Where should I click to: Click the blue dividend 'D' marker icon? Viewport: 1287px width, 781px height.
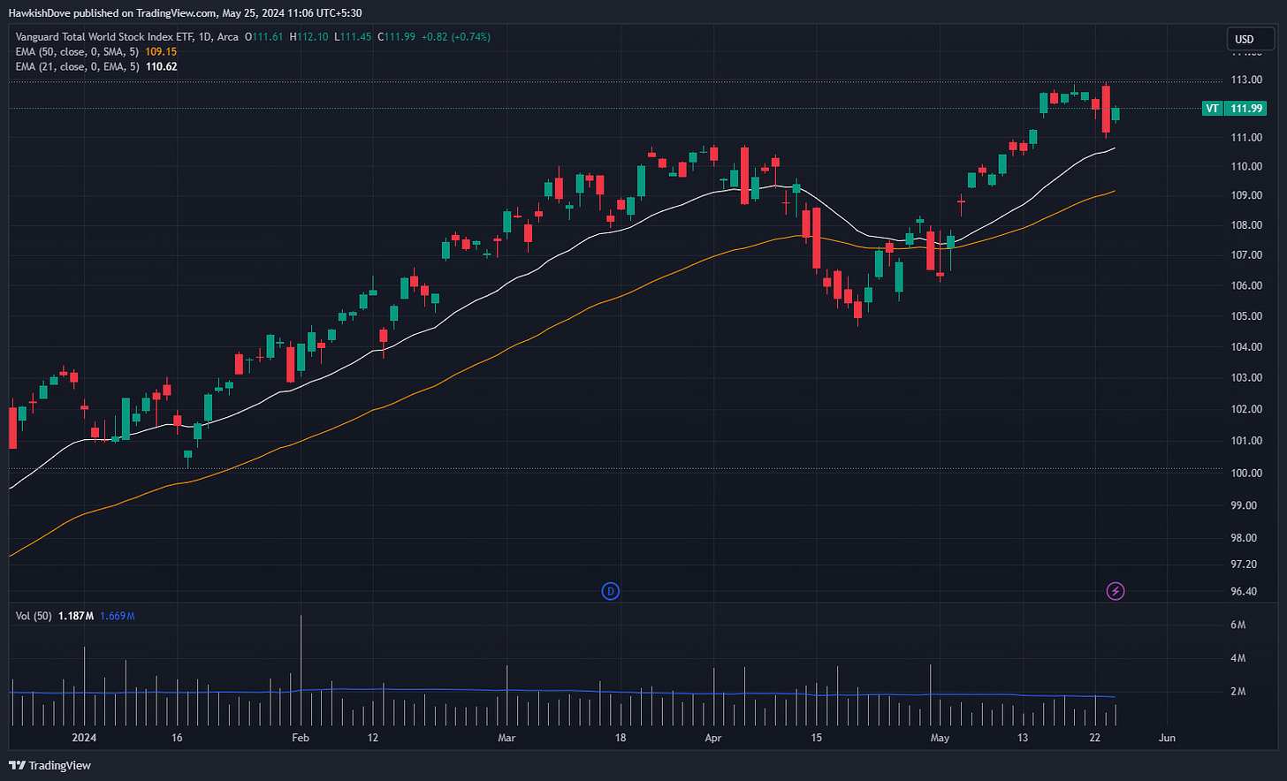[x=610, y=591]
